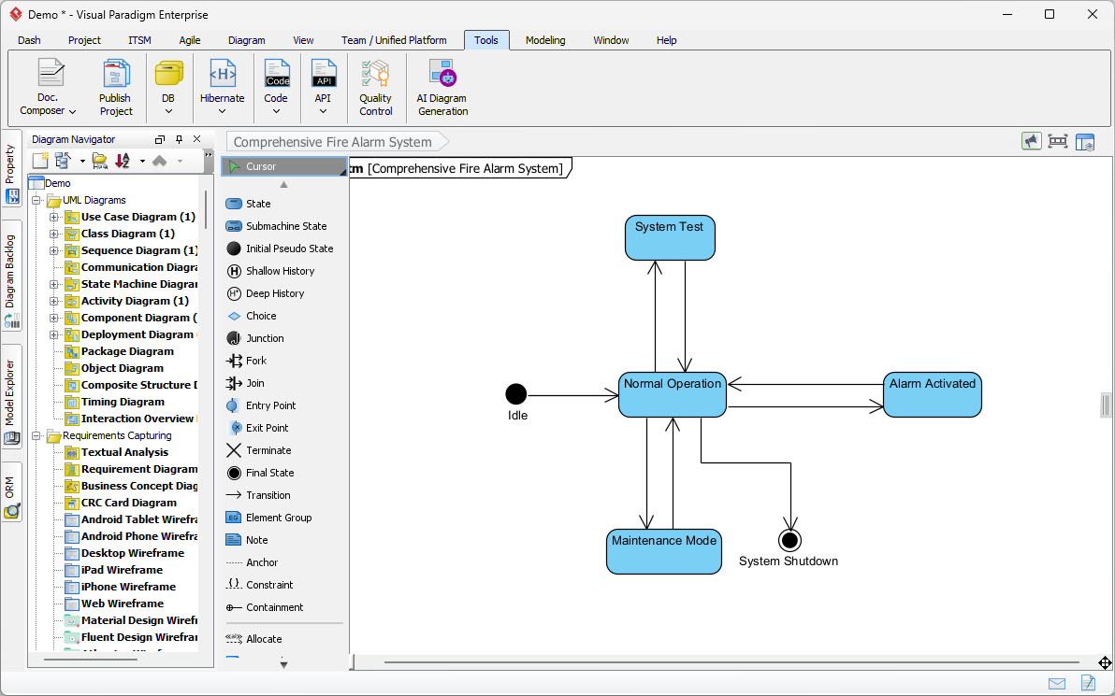This screenshot has width=1115, height=696.
Task: Open the Doc. Composer tool
Action: click(48, 88)
